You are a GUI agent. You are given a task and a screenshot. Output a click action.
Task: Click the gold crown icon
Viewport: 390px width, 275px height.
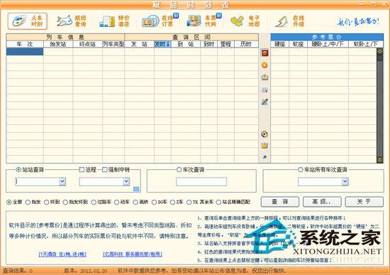coord(264,146)
